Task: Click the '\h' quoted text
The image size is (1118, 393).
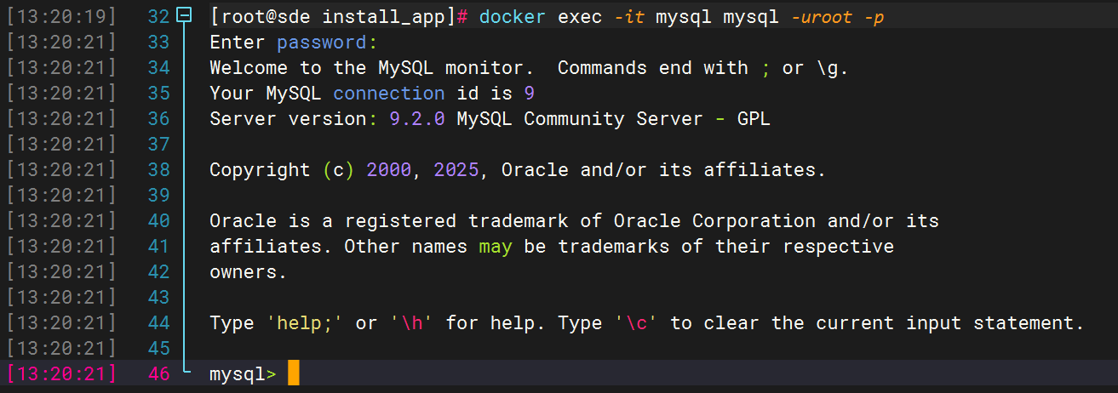Action: coord(411,322)
